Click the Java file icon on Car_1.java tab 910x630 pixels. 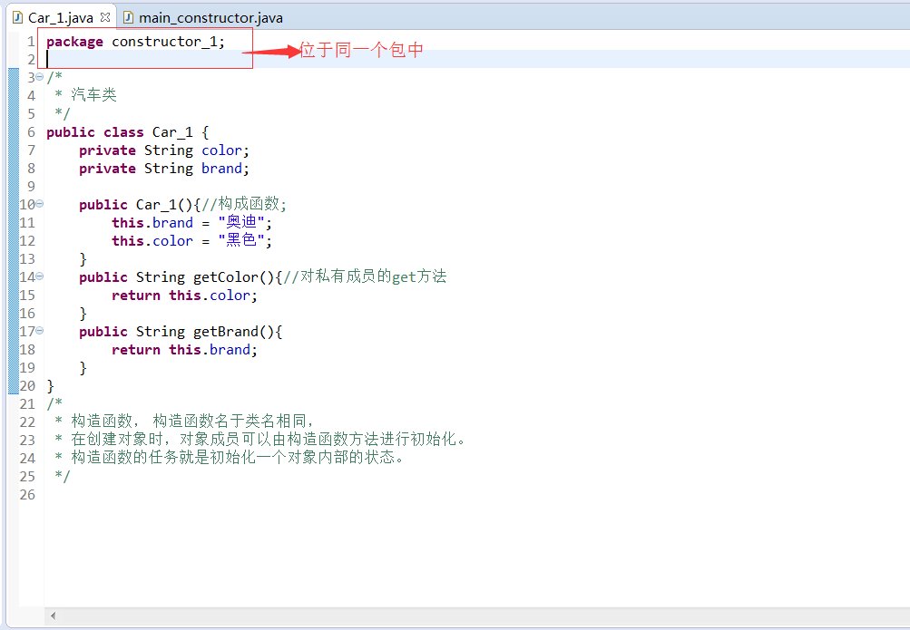click(x=18, y=15)
